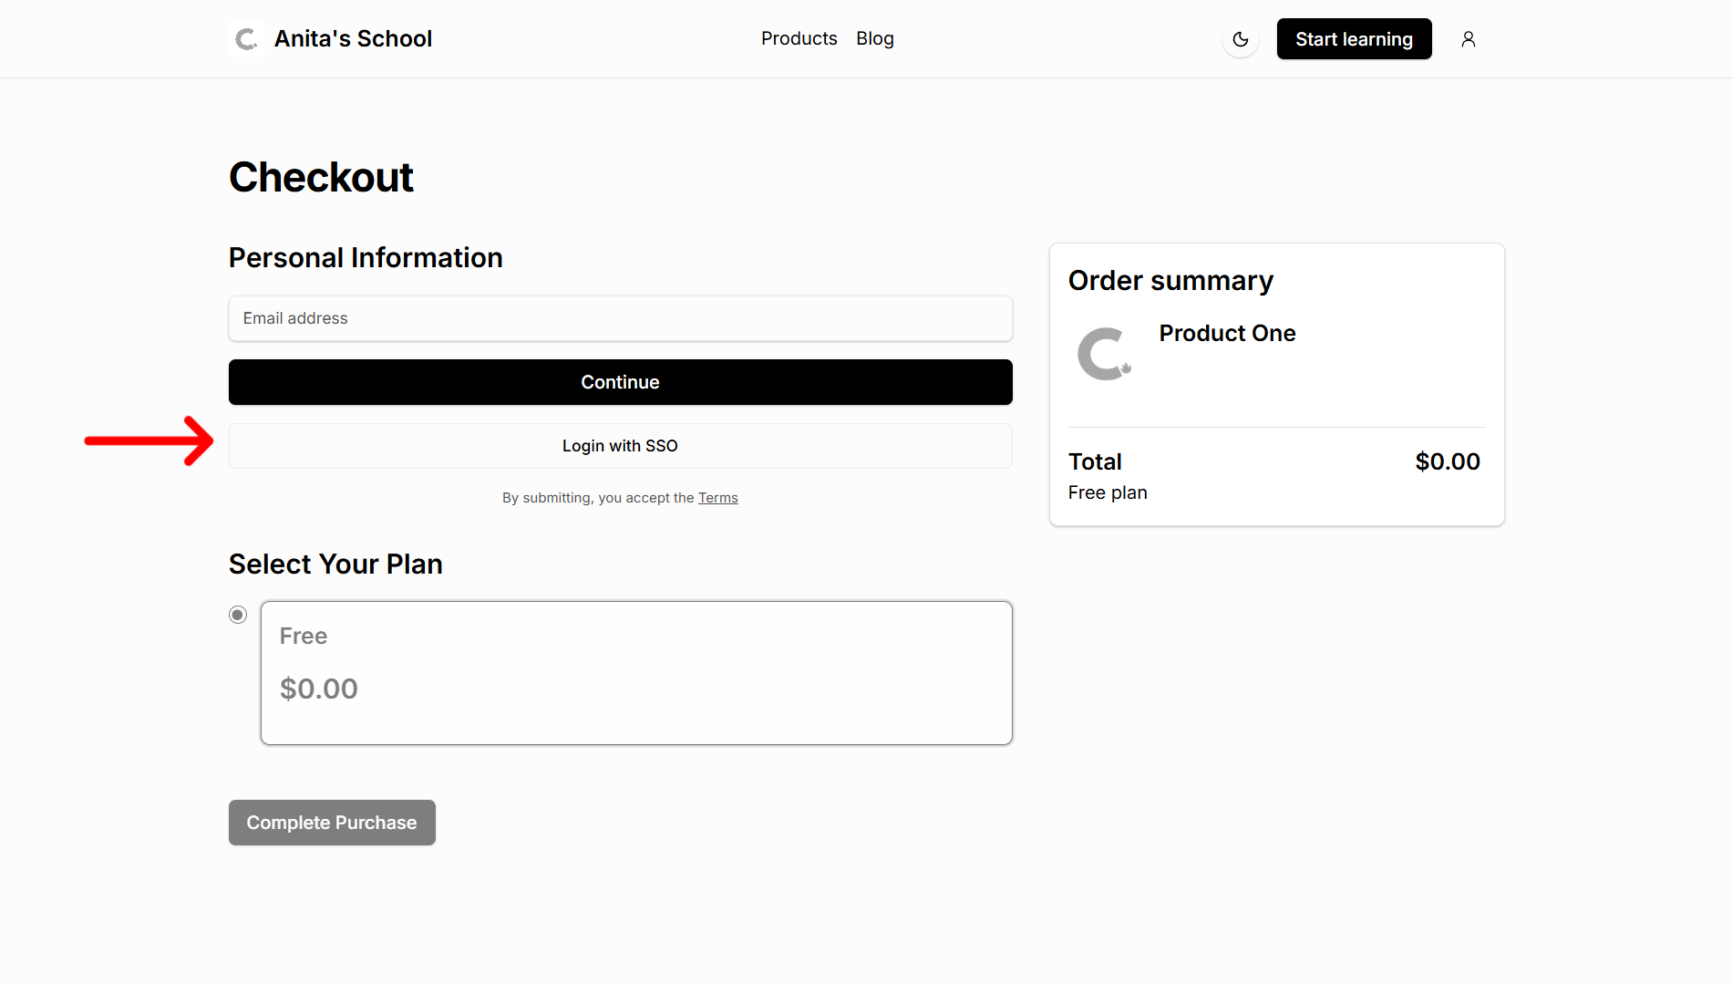Open the Terms link

click(718, 497)
